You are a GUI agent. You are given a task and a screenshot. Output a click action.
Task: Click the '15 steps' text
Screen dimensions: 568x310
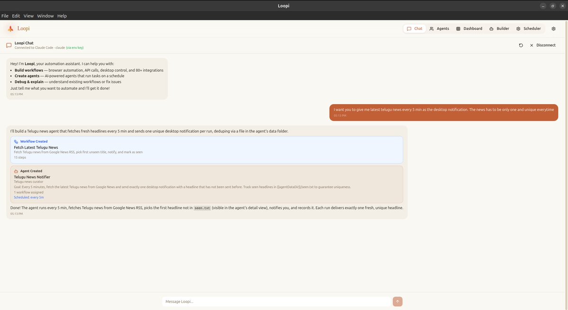20,158
